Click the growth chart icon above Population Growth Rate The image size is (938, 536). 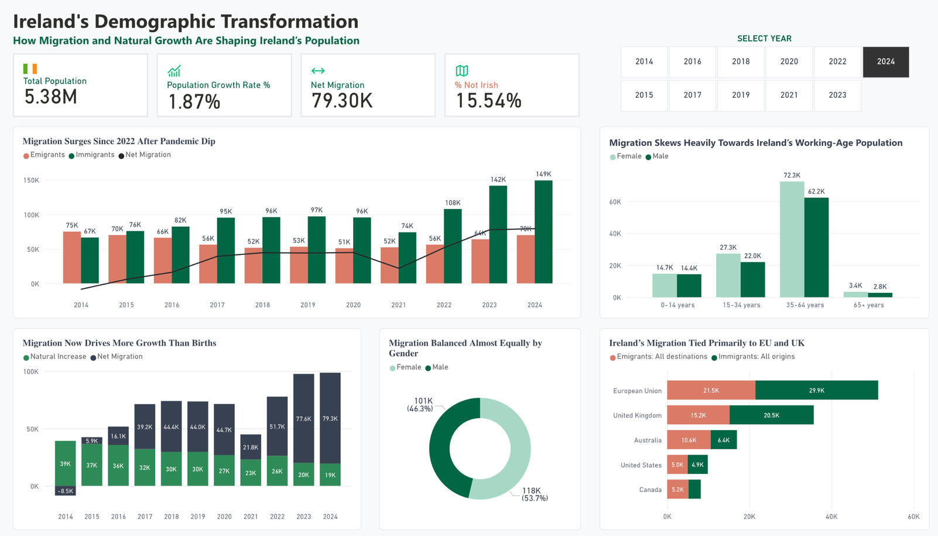[x=174, y=71]
